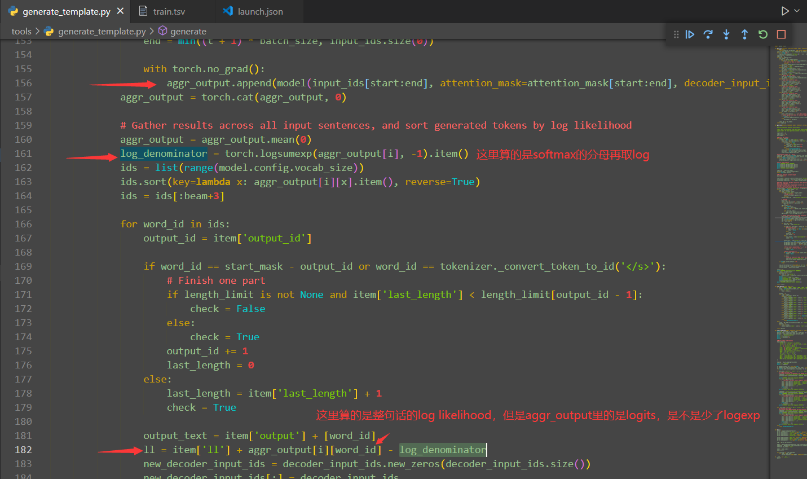Click 'aggr_output.mean(0)' on line 160

pos(257,139)
